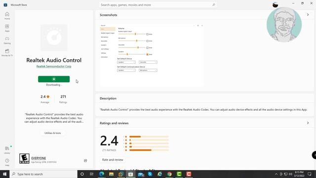Open File Explorer from the taskbar
The width and height of the screenshot is (316, 178).
pyautogui.click(x=111, y=174)
